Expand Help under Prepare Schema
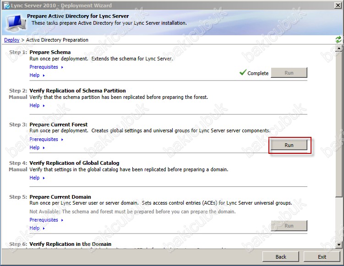The height and width of the screenshot is (266, 344). pyautogui.click(x=37, y=75)
